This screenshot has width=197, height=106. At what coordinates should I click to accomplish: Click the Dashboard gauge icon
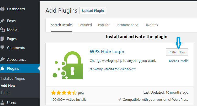click(x=2, y=9)
